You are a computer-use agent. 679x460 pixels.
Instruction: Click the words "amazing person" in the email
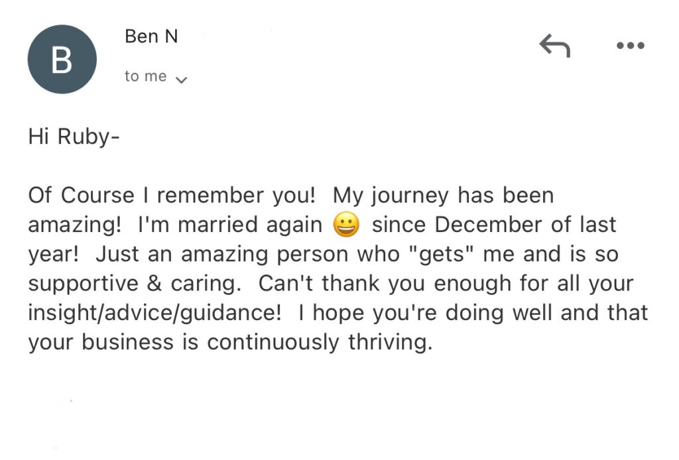(x=265, y=255)
